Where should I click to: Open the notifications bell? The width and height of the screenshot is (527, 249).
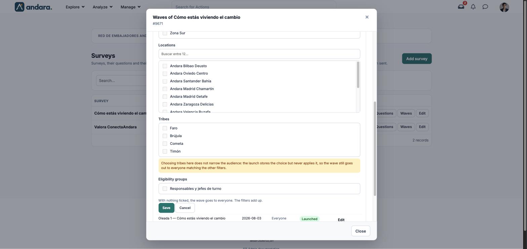pos(473,7)
